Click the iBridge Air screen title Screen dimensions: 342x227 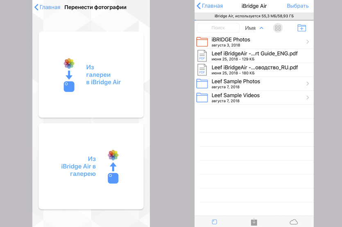[x=254, y=6]
